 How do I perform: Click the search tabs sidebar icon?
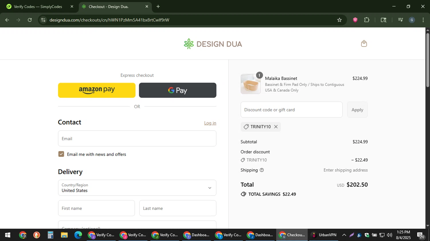384,20
